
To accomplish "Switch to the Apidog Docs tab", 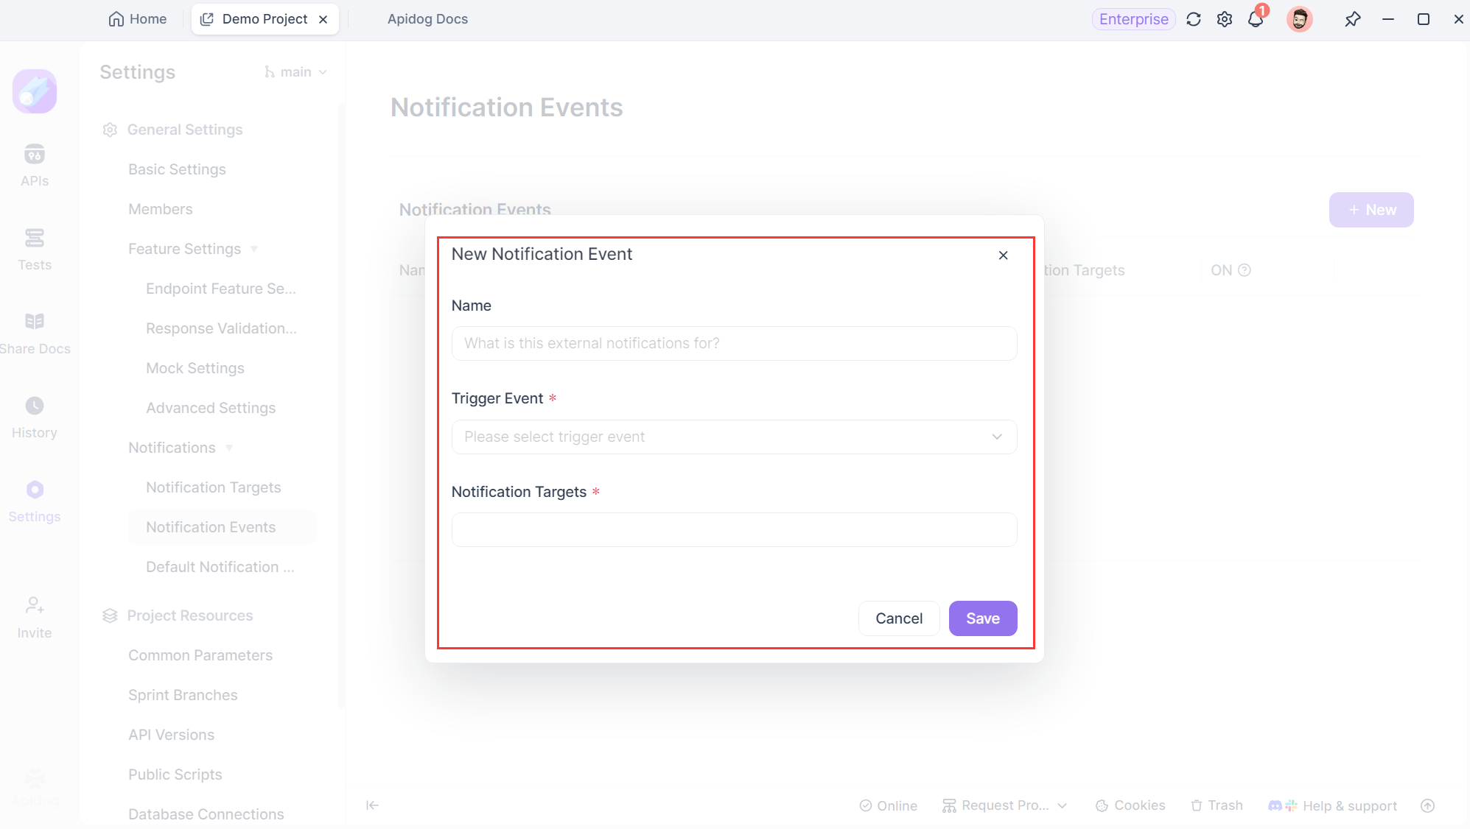I will click(x=427, y=19).
